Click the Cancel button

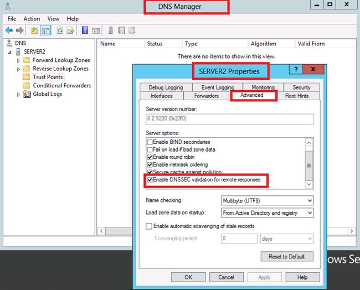pos(227,277)
